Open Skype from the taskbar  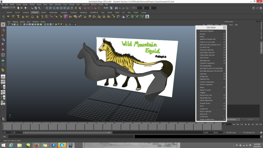pyautogui.click(x=62, y=145)
